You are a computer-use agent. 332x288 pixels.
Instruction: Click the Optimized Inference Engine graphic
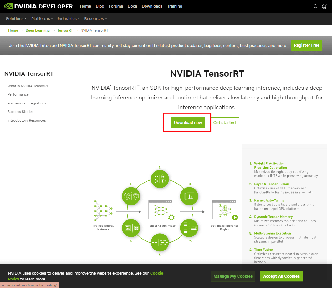point(225,210)
